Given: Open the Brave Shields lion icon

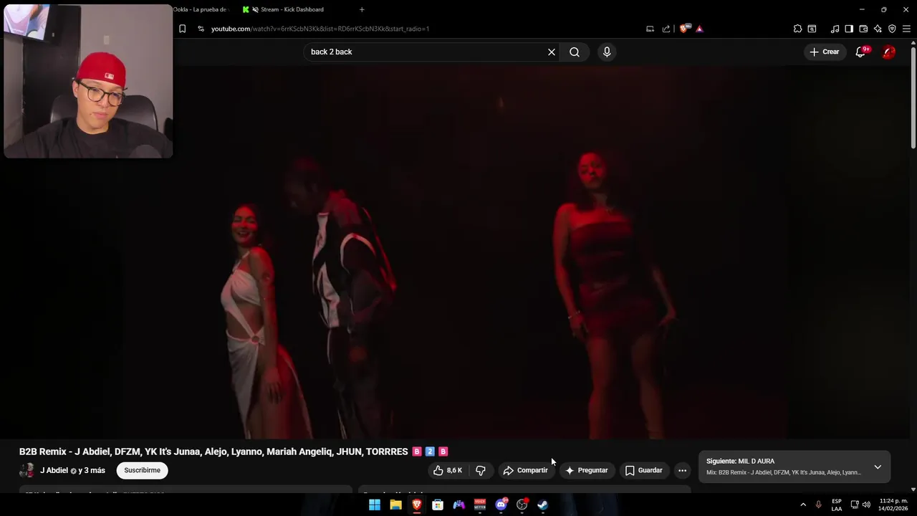Looking at the screenshot, I should pyautogui.click(x=683, y=29).
